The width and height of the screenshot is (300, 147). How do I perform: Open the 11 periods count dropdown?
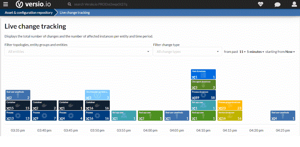tap(242, 52)
